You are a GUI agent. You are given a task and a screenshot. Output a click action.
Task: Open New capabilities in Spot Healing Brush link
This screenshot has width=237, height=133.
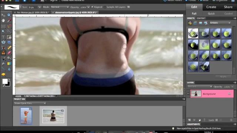pyautogui.click(x=199, y=129)
